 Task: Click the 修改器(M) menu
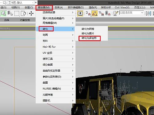tap(44, 8)
